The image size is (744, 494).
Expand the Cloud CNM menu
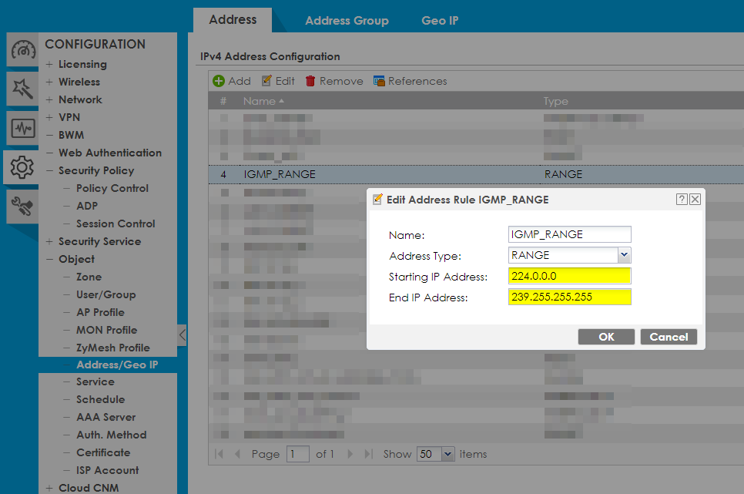[x=49, y=488]
